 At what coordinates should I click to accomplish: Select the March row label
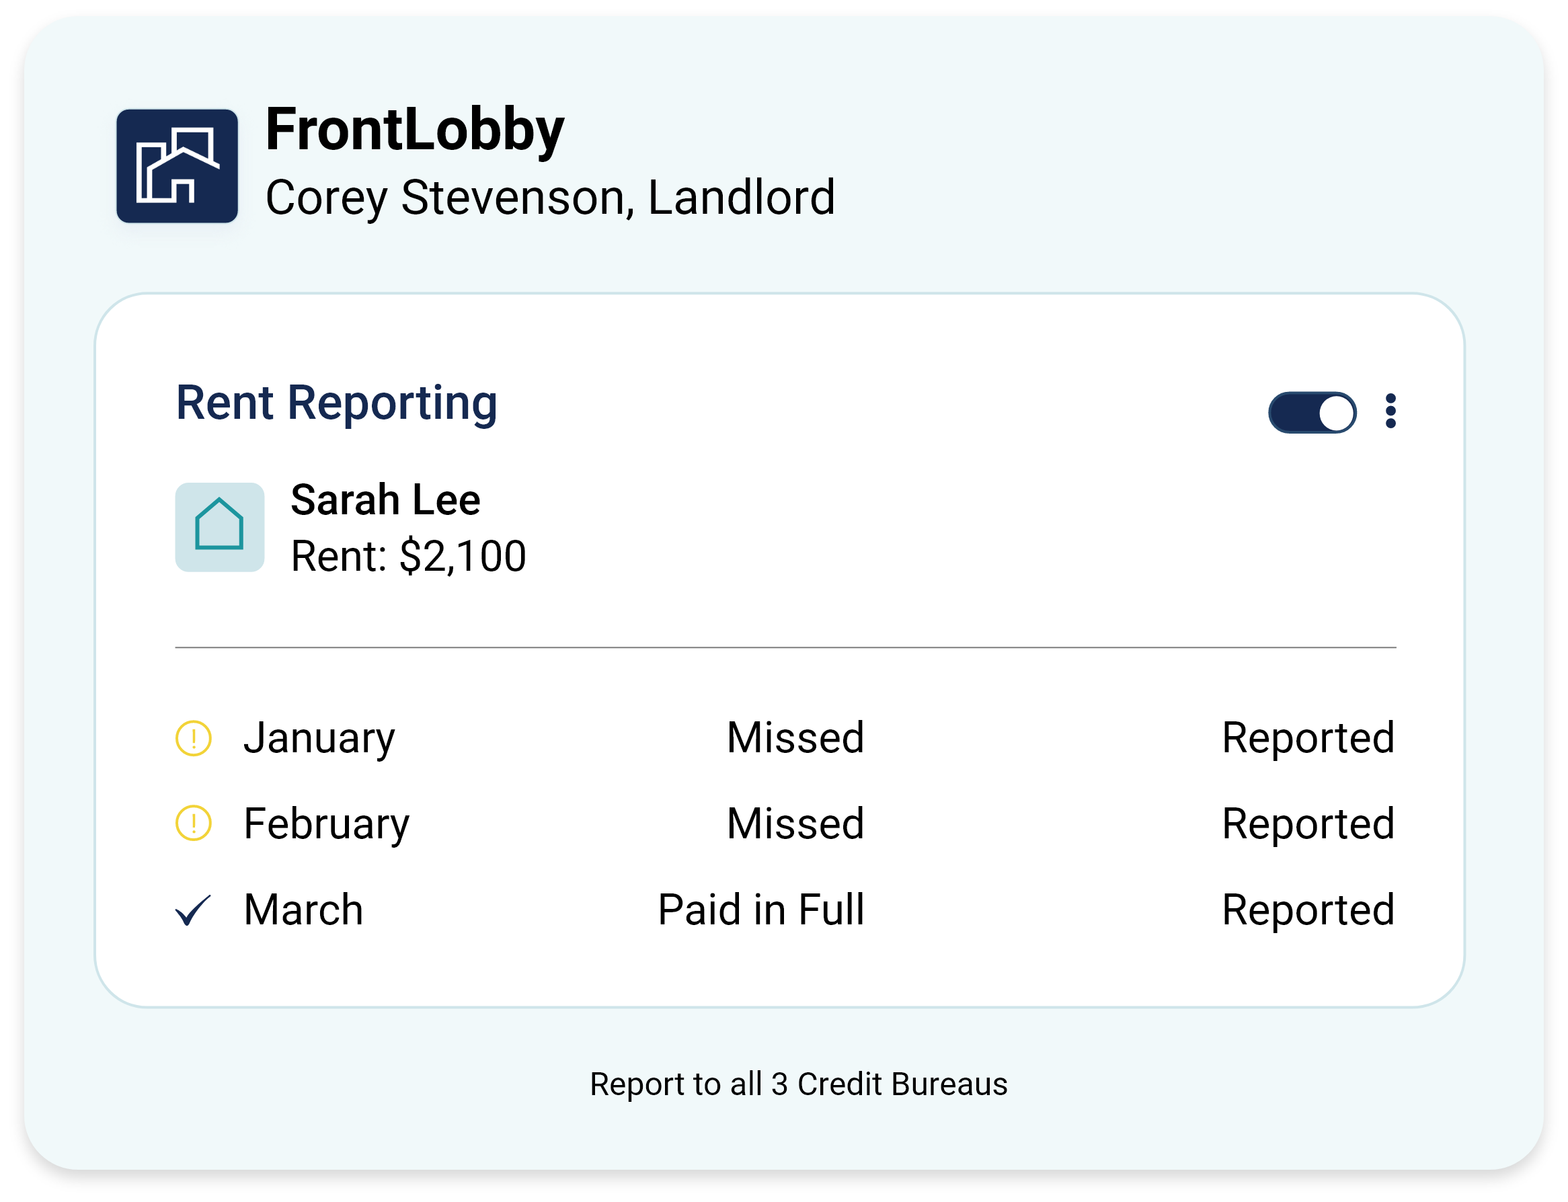point(303,910)
